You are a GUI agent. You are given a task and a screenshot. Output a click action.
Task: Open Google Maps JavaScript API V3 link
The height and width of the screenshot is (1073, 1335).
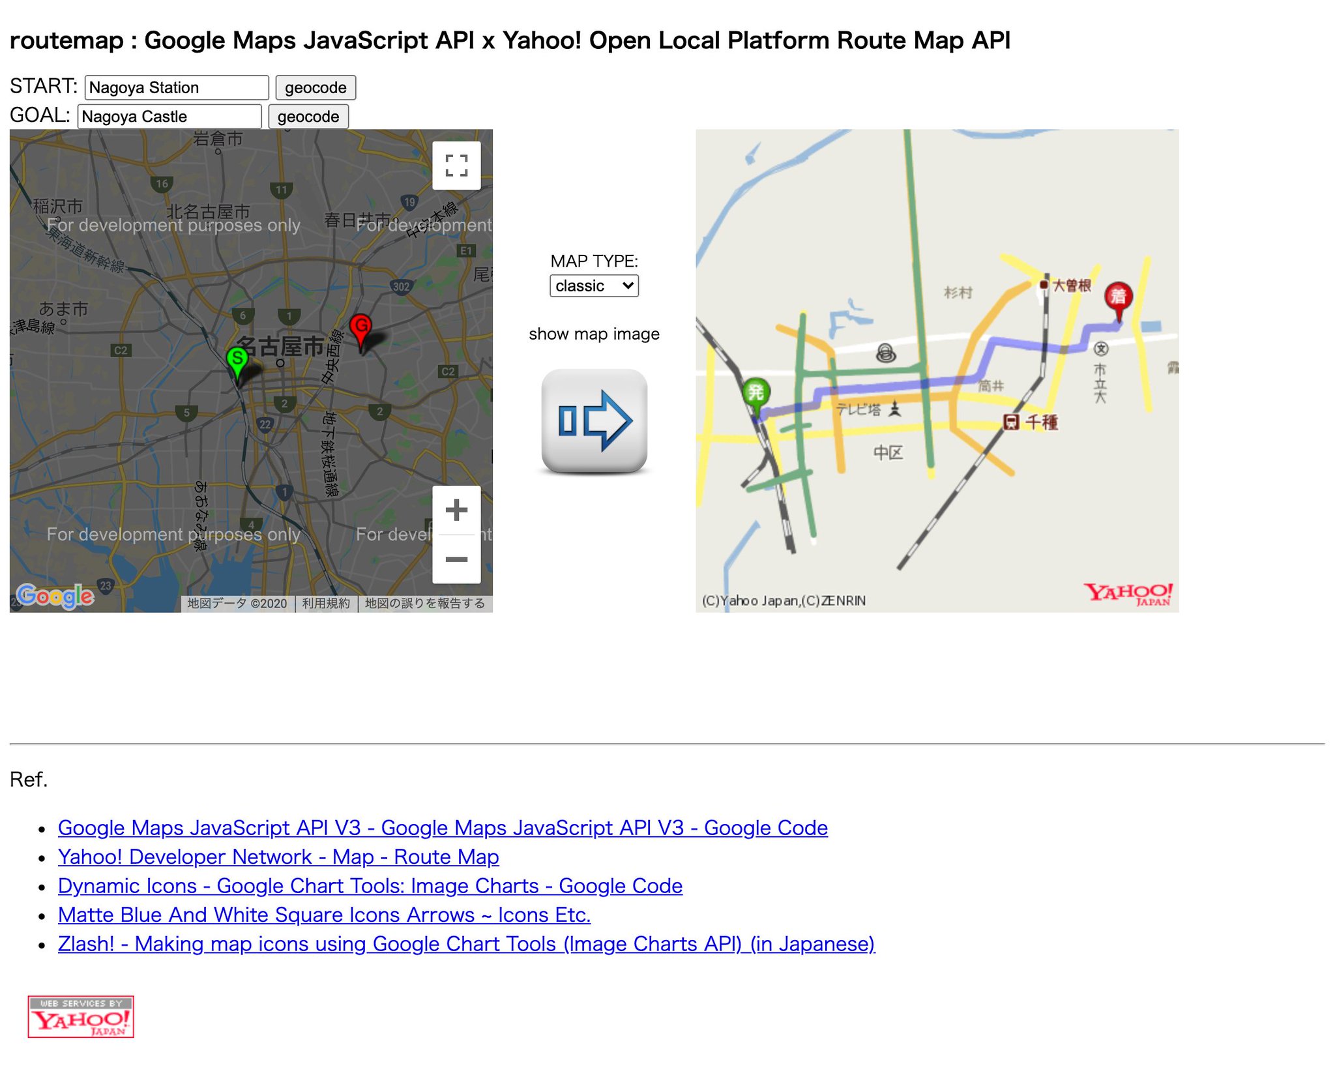(x=443, y=827)
